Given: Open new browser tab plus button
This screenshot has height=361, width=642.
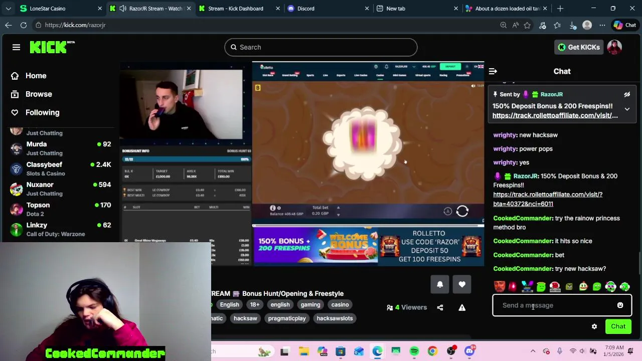Looking at the screenshot, I should coord(560,9).
